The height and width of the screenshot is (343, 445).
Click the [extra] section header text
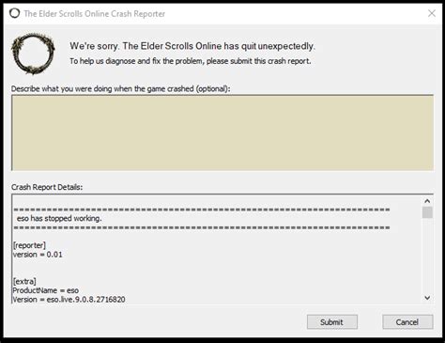tap(24, 281)
